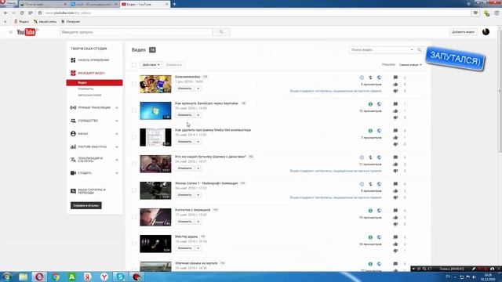This screenshot has width=502, height=282.
Task: Open the account avatar in the header
Action: tap(486, 31)
